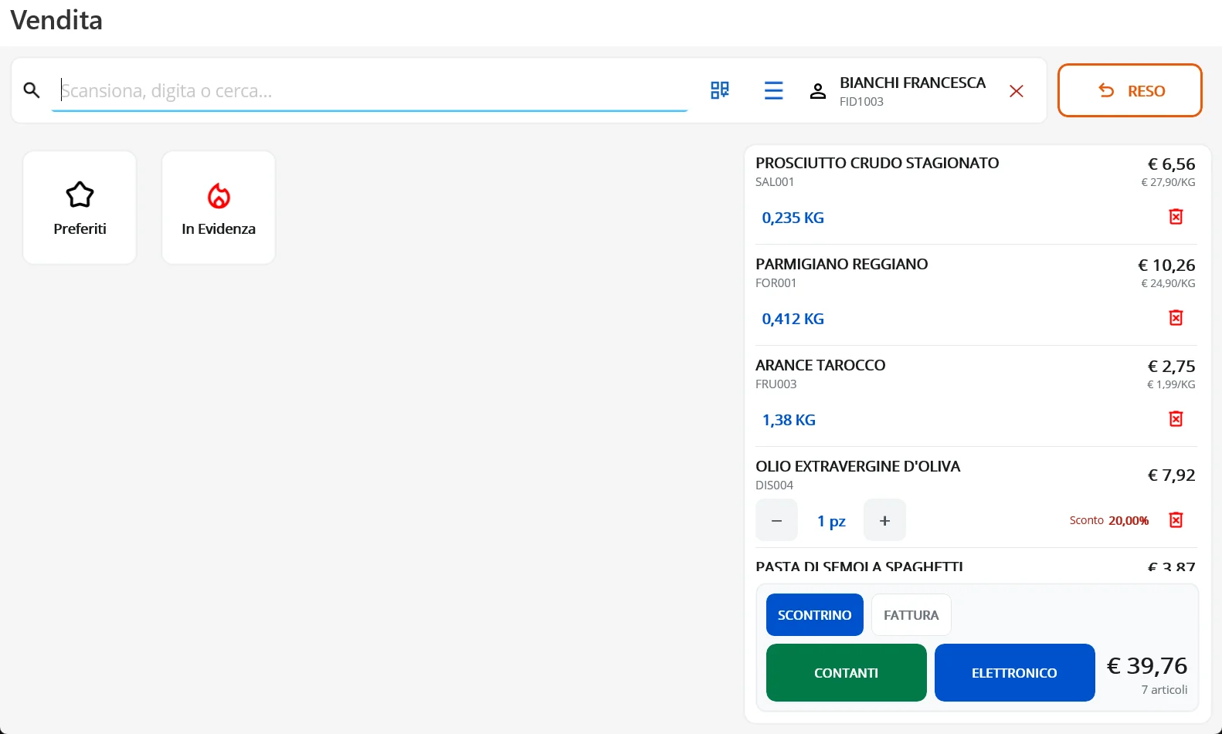Click the total amount € 39,76
This screenshot has height=734, width=1222.
coord(1147,665)
